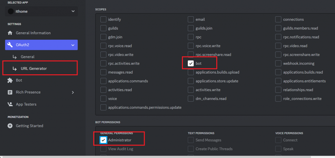Collapse the OAuth2 section chevron
The height and width of the screenshot is (158, 335).
(73, 45)
